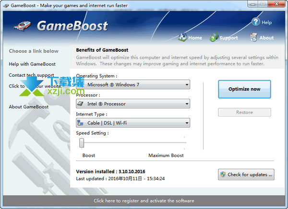Close the GameBoost window

point(276,4)
